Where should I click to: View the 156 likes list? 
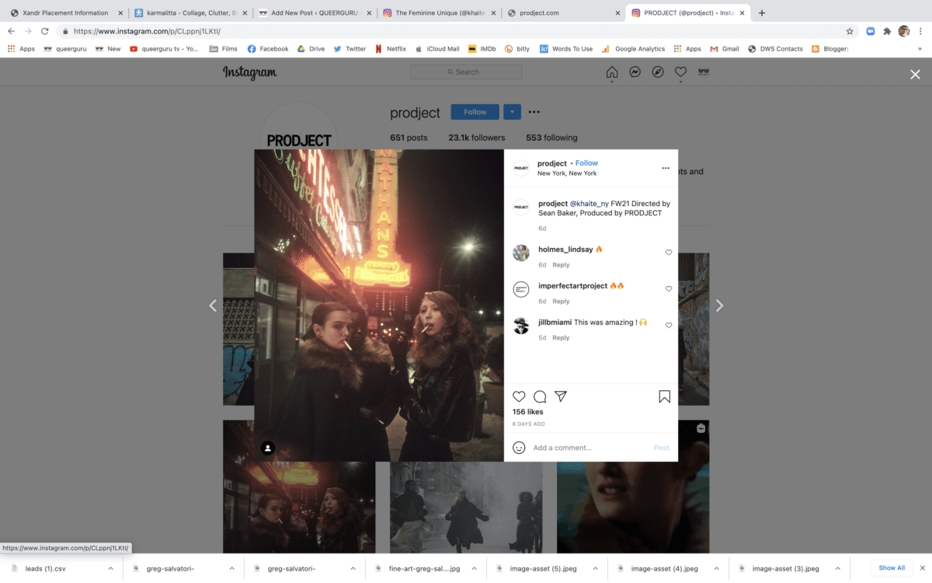pyautogui.click(x=528, y=412)
